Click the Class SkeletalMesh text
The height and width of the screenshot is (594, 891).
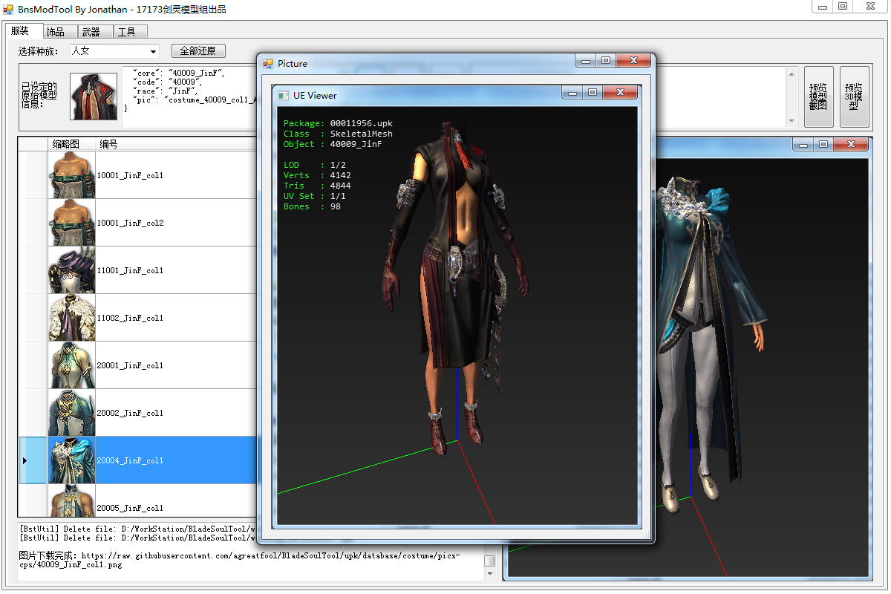pyautogui.click(x=338, y=134)
